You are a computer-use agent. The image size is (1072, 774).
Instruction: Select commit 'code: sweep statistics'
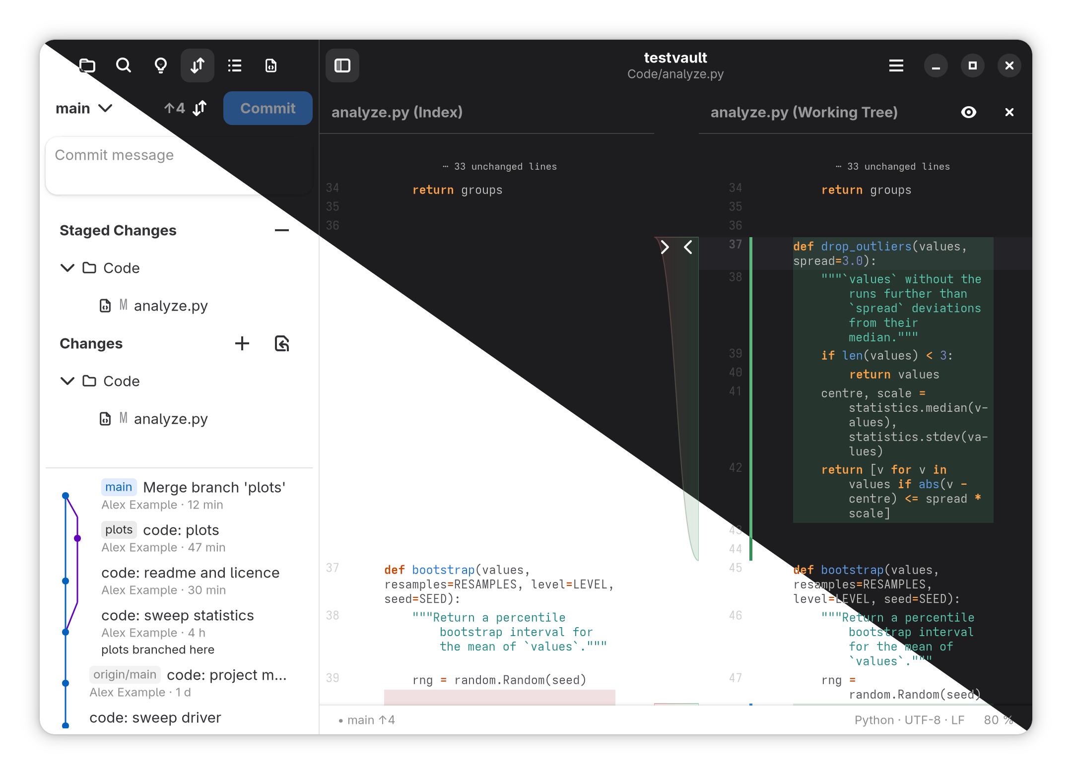[179, 632]
